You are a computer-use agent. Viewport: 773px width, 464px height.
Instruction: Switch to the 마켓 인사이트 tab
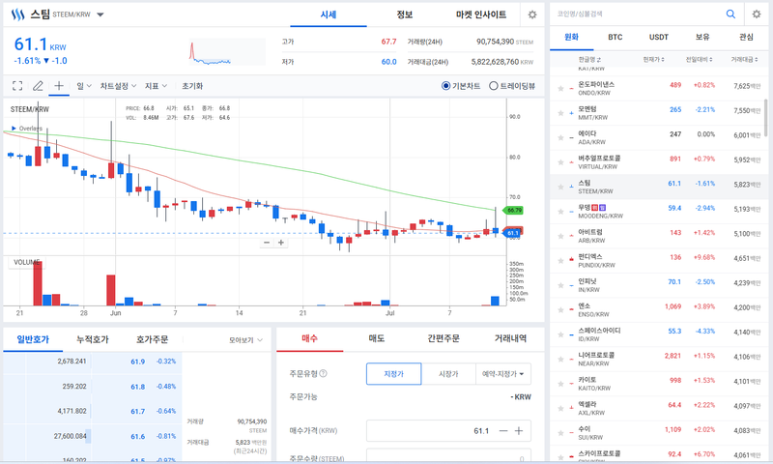(x=481, y=14)
